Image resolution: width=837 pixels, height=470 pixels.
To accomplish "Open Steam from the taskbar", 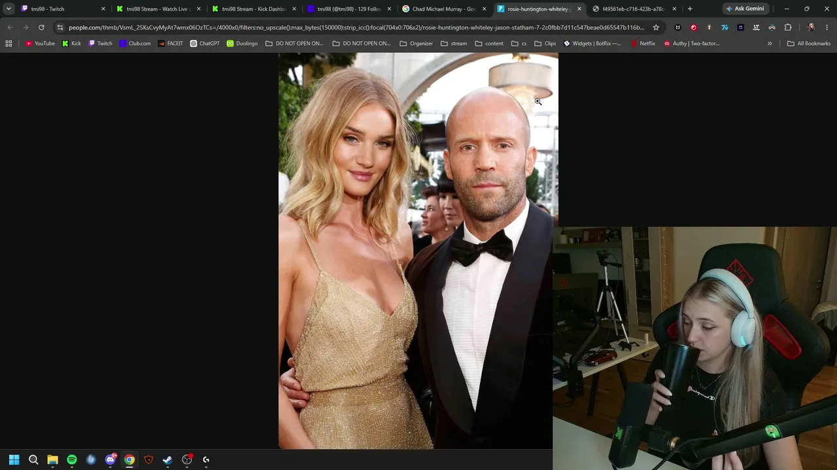I will [x=167, y=460].
